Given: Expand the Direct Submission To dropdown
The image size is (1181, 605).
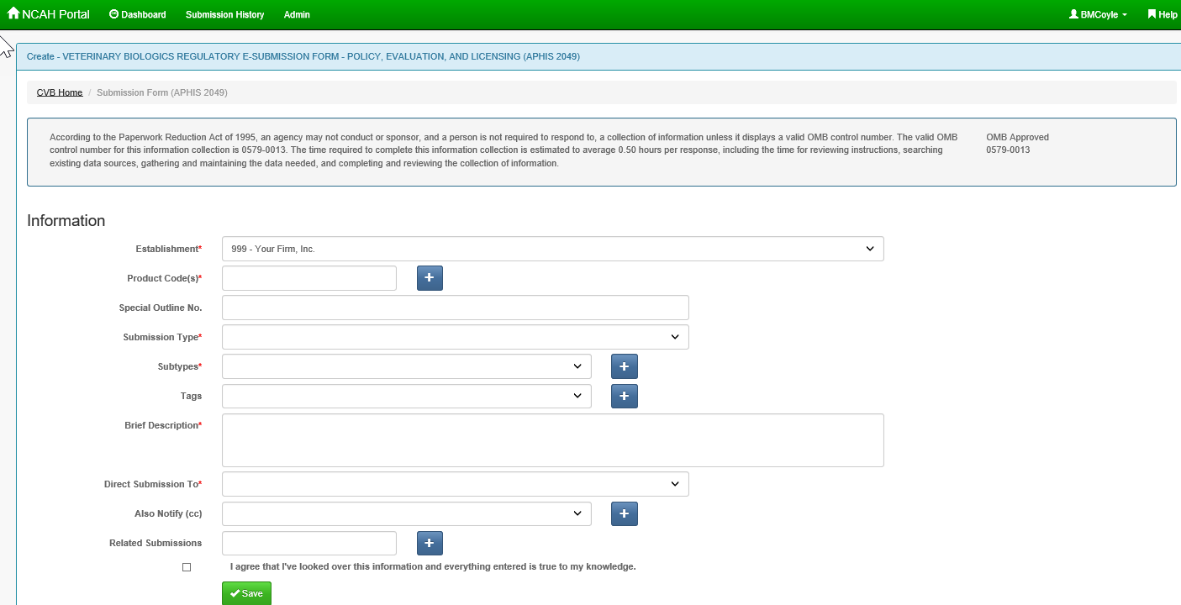Looking at the screenshot, I should click(x=455, y=484).
